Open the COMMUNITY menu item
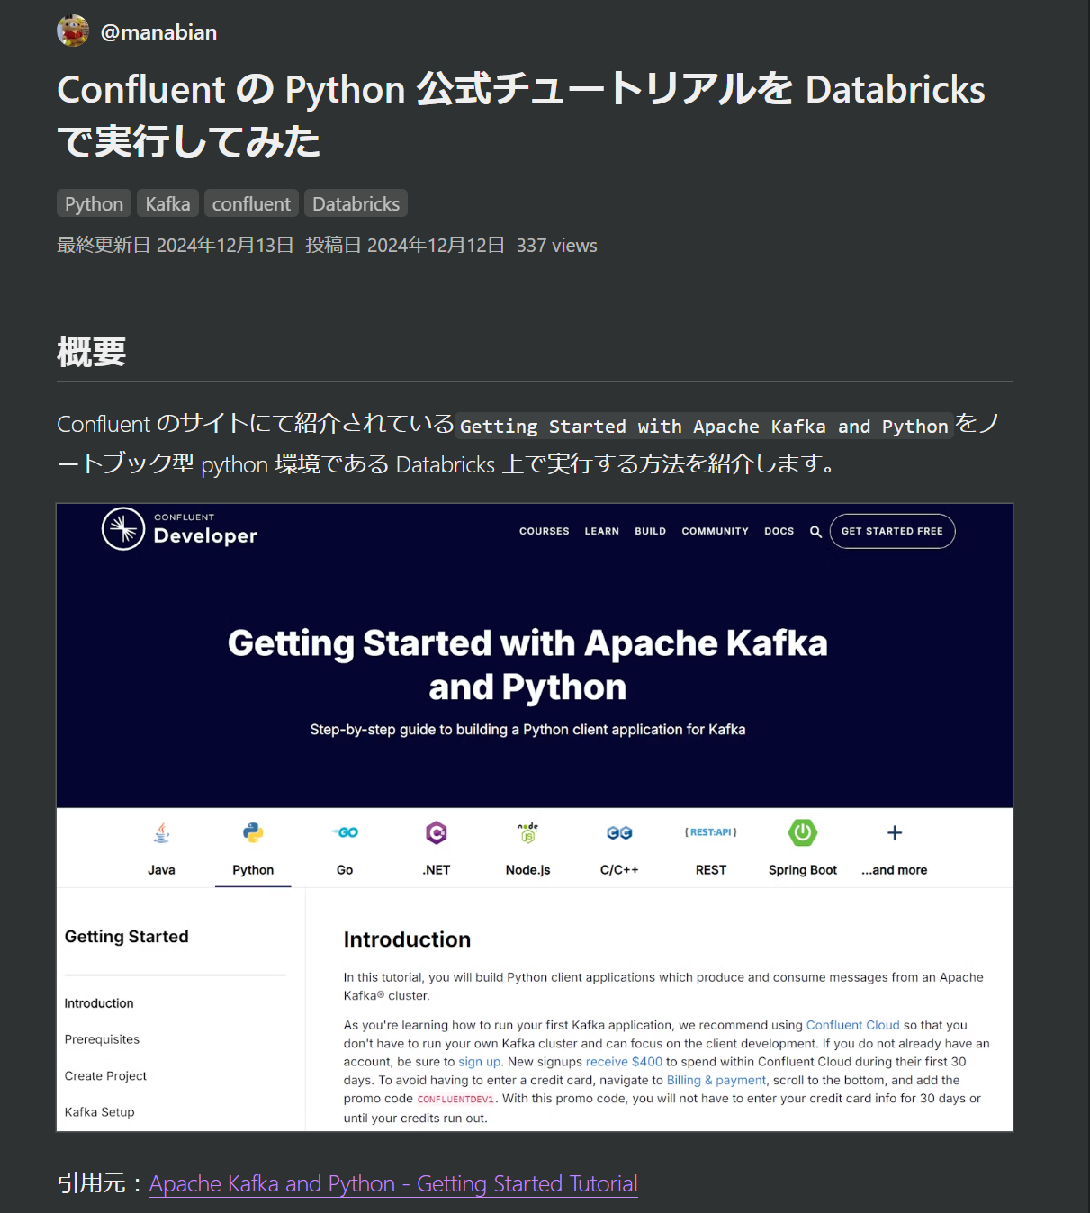This screenshot has height=1213, width=1090. 715,531
